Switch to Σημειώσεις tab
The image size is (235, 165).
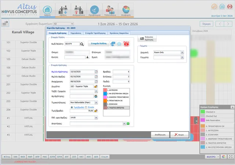pyautogui.click(x=76, y=33)
